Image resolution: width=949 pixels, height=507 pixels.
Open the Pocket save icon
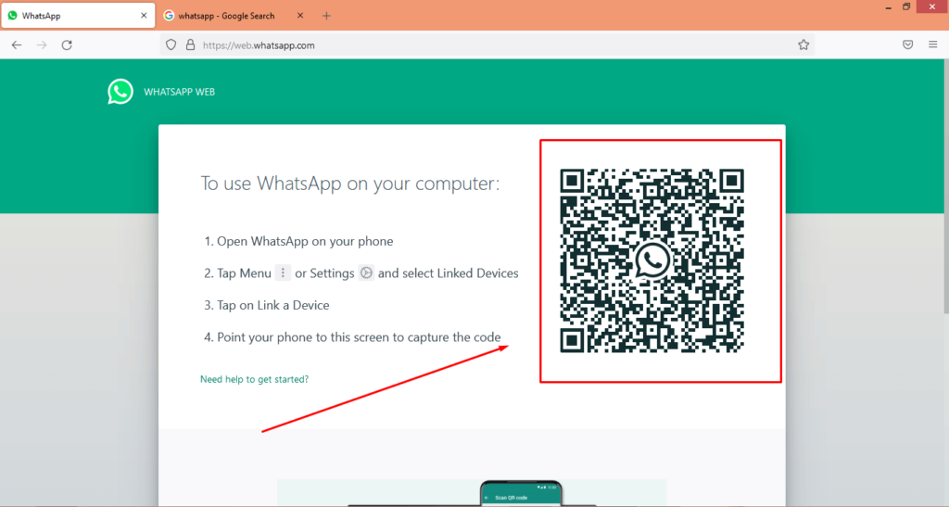pos(908,44)
